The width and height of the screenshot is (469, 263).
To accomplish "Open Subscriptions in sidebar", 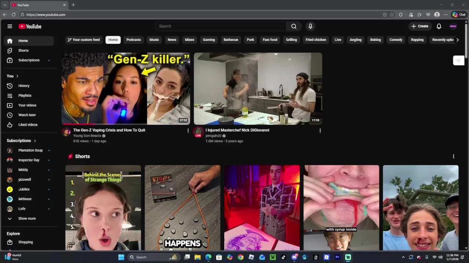I will click(x=29, y=60).
